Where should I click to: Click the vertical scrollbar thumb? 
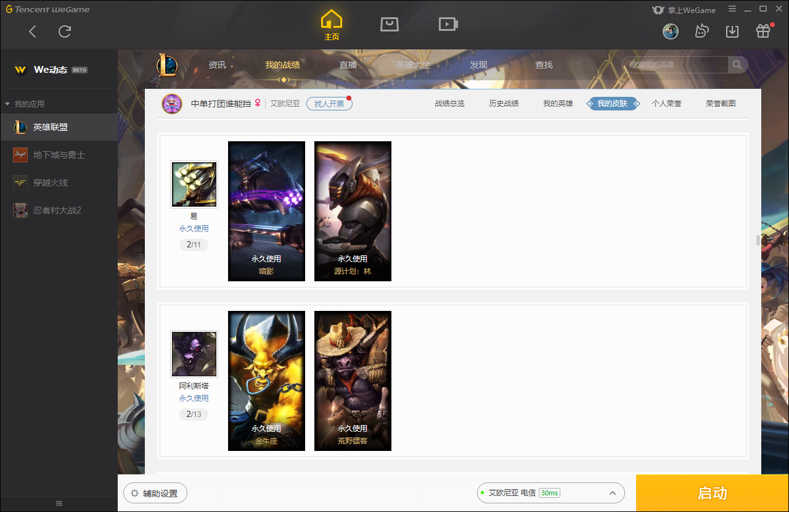tap(758, 241)
